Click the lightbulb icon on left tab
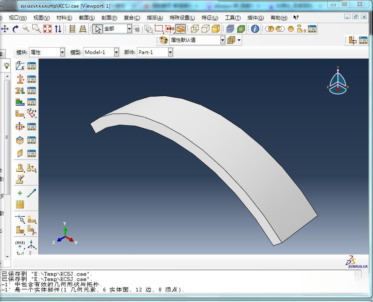The image size is (373, 302). click(x=7, y=65)
